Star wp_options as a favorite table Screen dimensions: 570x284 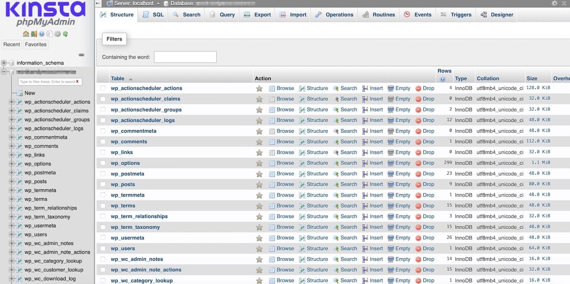point(259,163)
